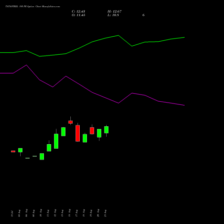This screenshot has width=224, height=224.
Task: Click the 14 Aug date label on axis
Action: coord(69,213)
